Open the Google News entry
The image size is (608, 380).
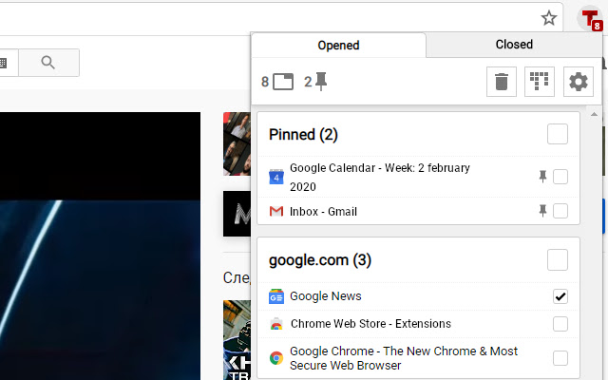click(325, 296)
